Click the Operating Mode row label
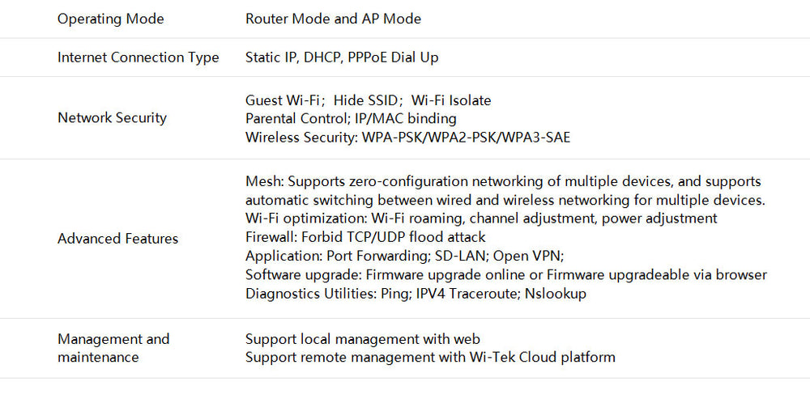810x420 pixels. tap(110, 19)
